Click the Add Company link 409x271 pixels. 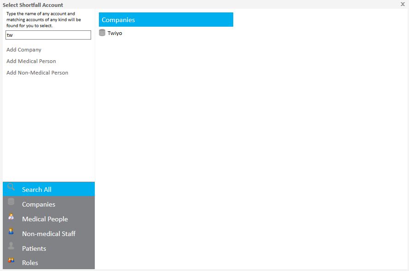(x=24, y=50)
